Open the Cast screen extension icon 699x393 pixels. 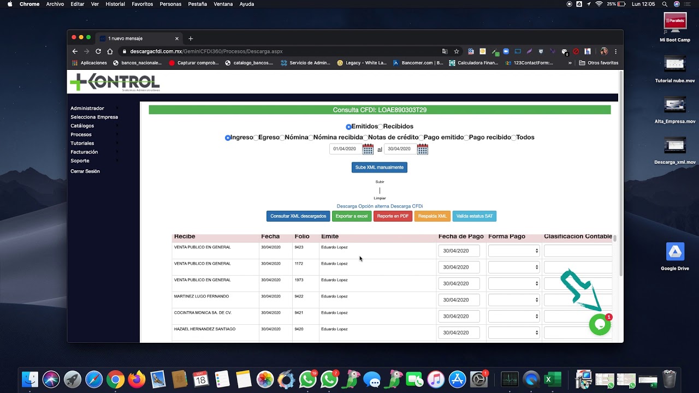[518, 51]
